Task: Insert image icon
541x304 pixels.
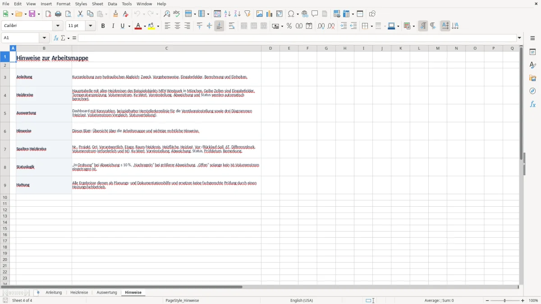Action: point(260,14)
